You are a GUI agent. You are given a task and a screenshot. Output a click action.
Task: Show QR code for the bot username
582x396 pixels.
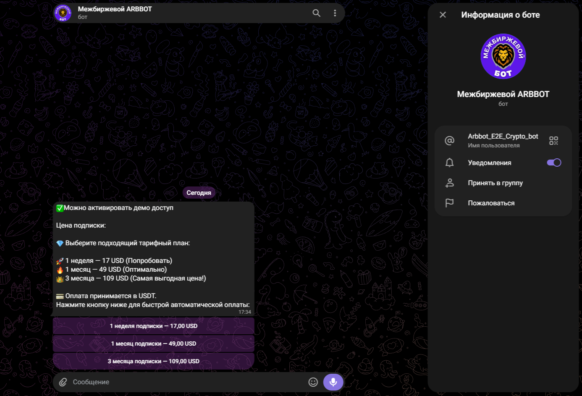pyautogui.click(x=553, y=141)
